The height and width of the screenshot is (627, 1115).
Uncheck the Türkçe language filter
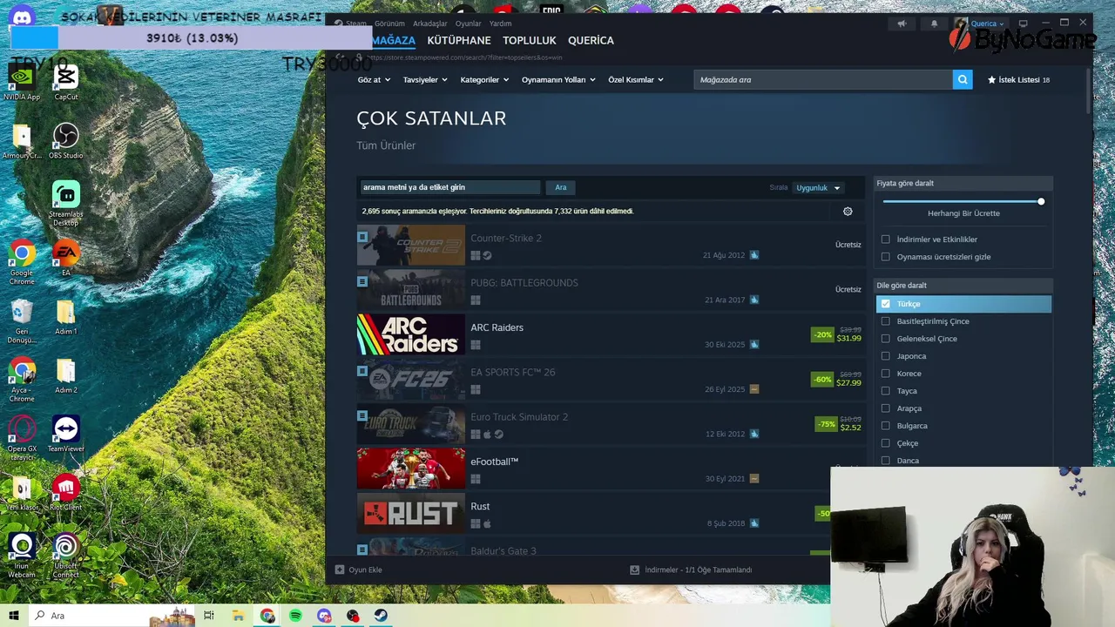[886, 303]
